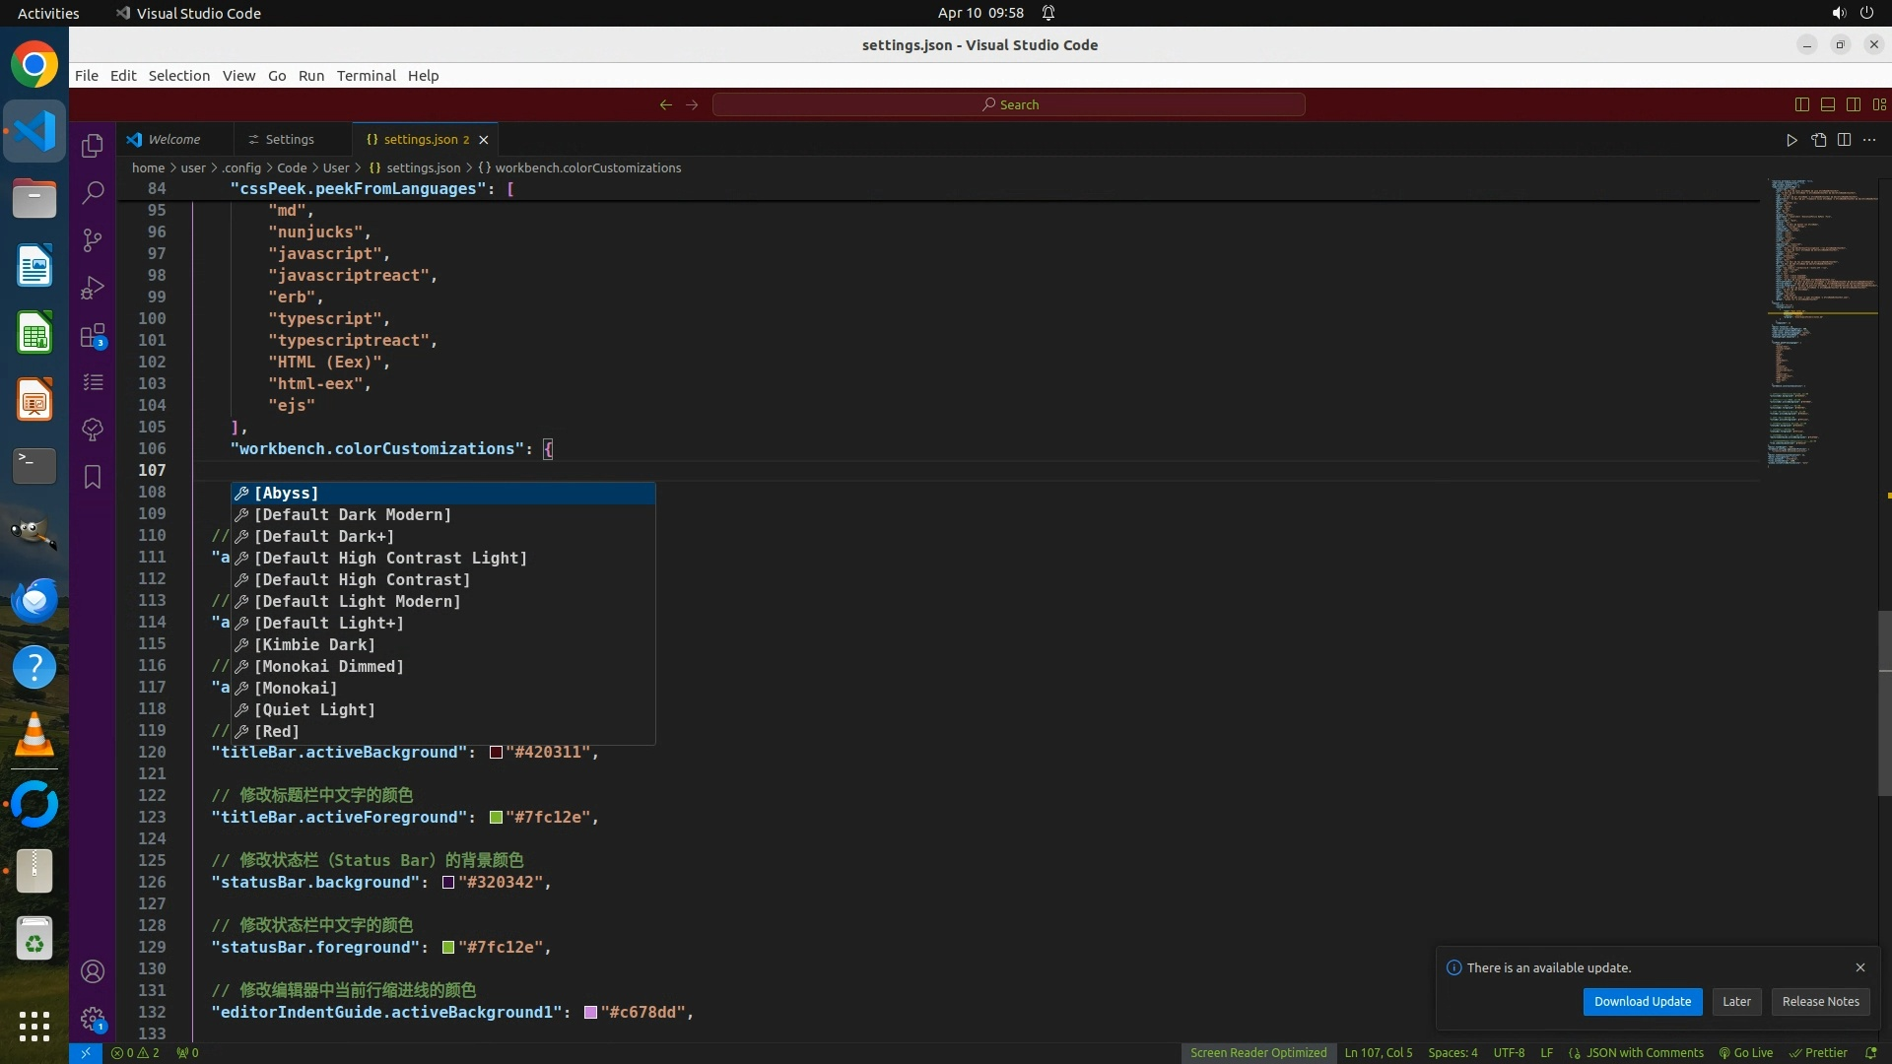Open the Accounts menu icon
This screenshot has height=1064, width=1892.
pos(93,971)
